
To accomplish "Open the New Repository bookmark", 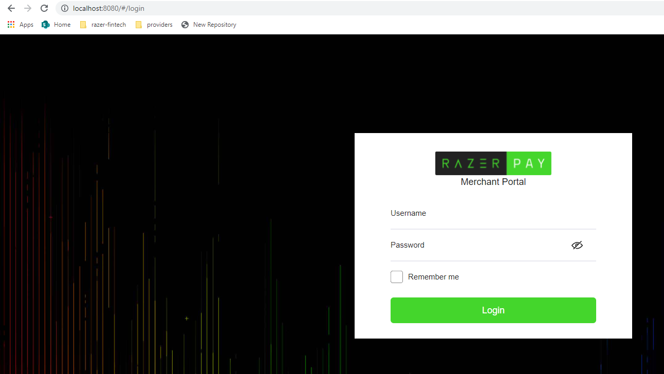I will [x=209, y=25].
